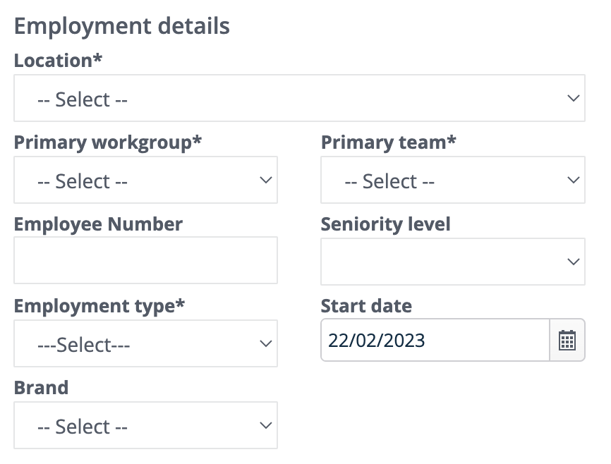Click the Employment details heading
Viewport: 611px width, 464px height.
point(122,26)
